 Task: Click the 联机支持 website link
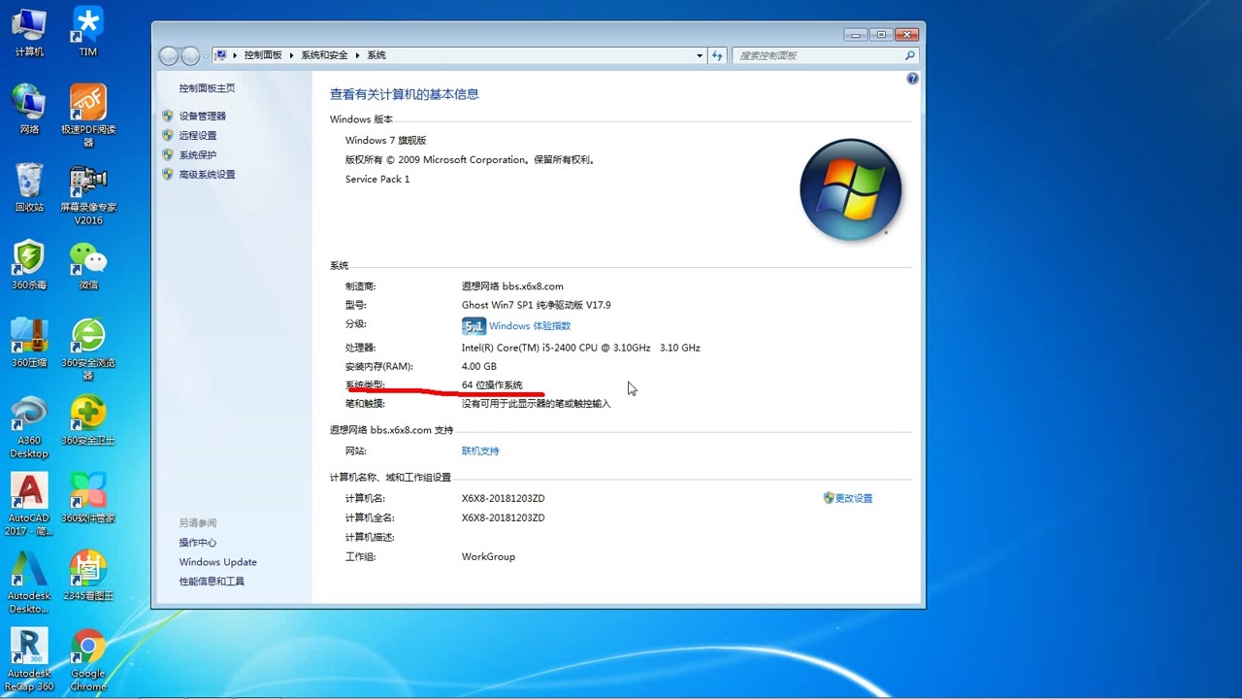coord(480,451)
